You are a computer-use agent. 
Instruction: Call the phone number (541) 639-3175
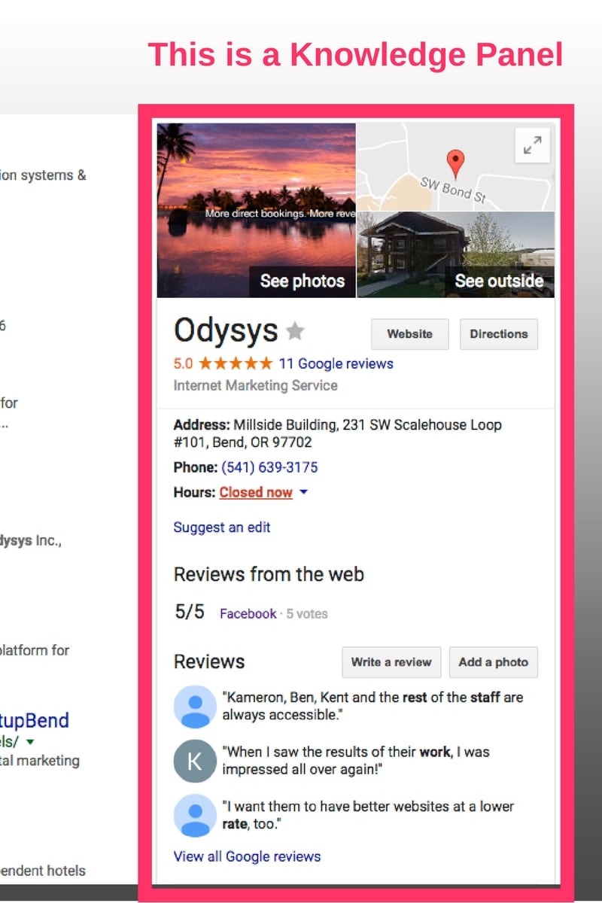(x=269, y=467)
